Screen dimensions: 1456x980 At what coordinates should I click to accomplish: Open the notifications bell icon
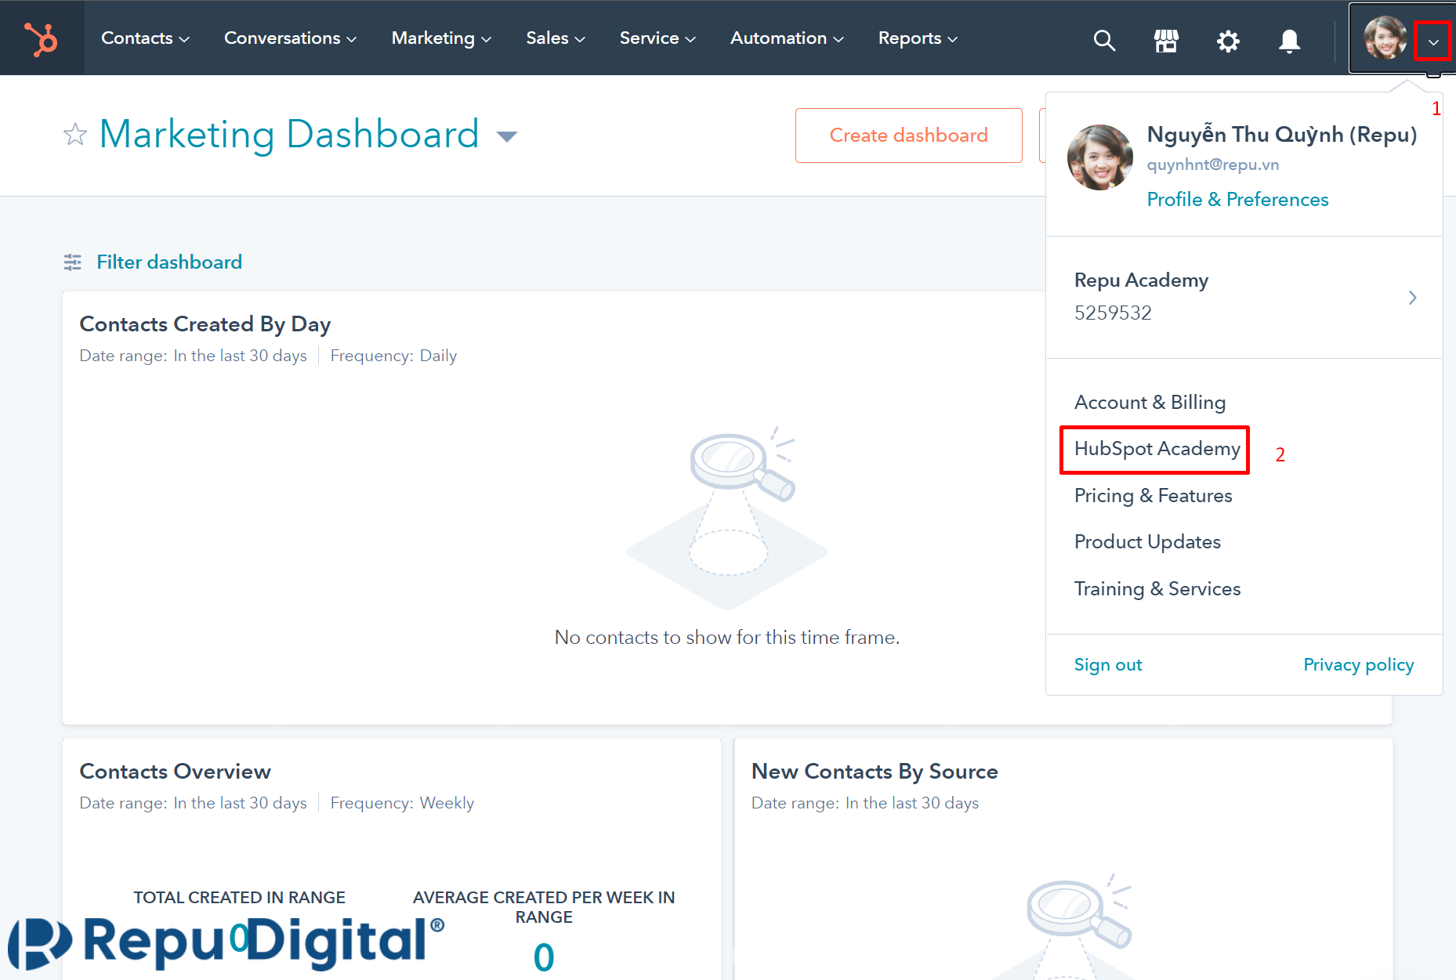point(1289,40)
